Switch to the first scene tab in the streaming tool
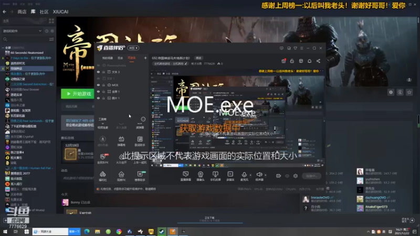The image size is (420, 236). tap(108, 58)
